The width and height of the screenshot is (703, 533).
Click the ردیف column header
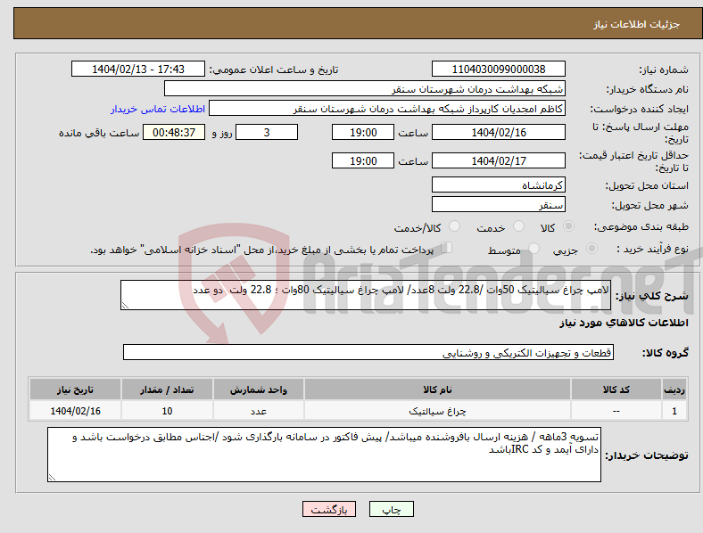click(x=674, y=389)
